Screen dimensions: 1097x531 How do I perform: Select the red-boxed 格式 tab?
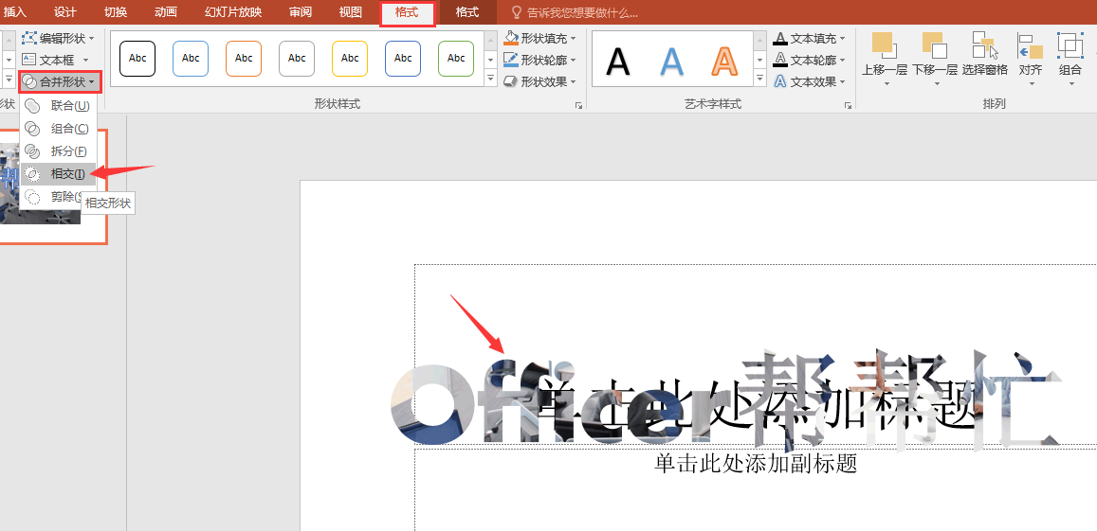[407, 13]
